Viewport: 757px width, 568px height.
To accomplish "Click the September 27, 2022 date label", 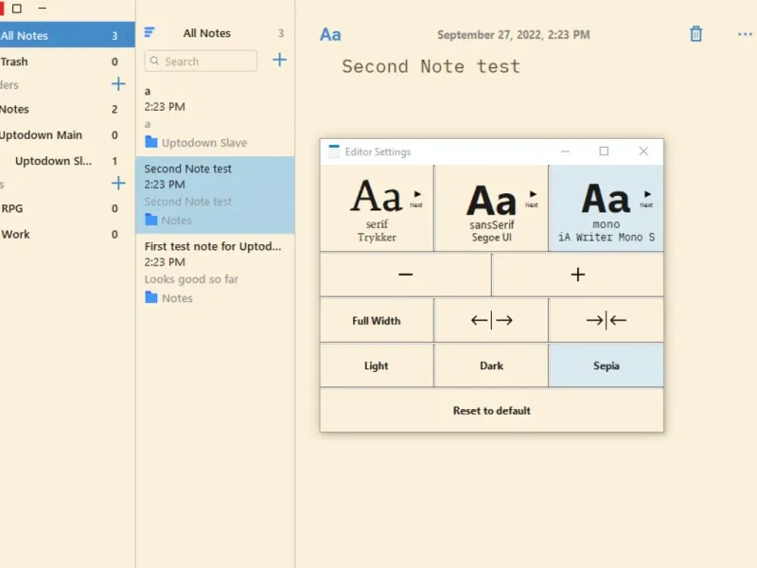I will click(513, 35).
